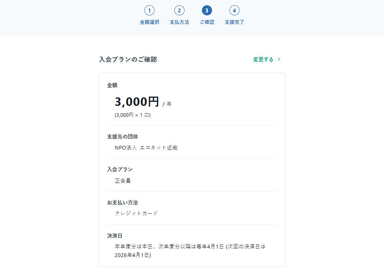Click the step 4 circle icon

[x=234, y=11]
